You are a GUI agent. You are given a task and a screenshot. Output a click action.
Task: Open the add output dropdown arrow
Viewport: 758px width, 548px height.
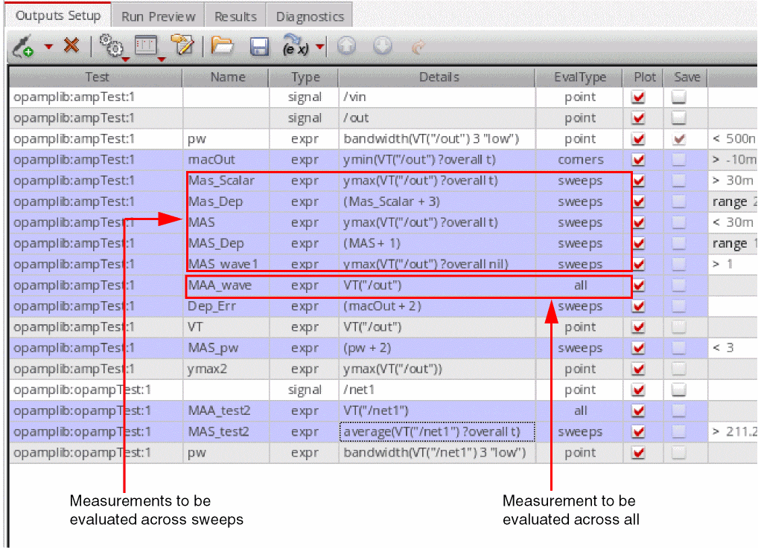[48, 47]
